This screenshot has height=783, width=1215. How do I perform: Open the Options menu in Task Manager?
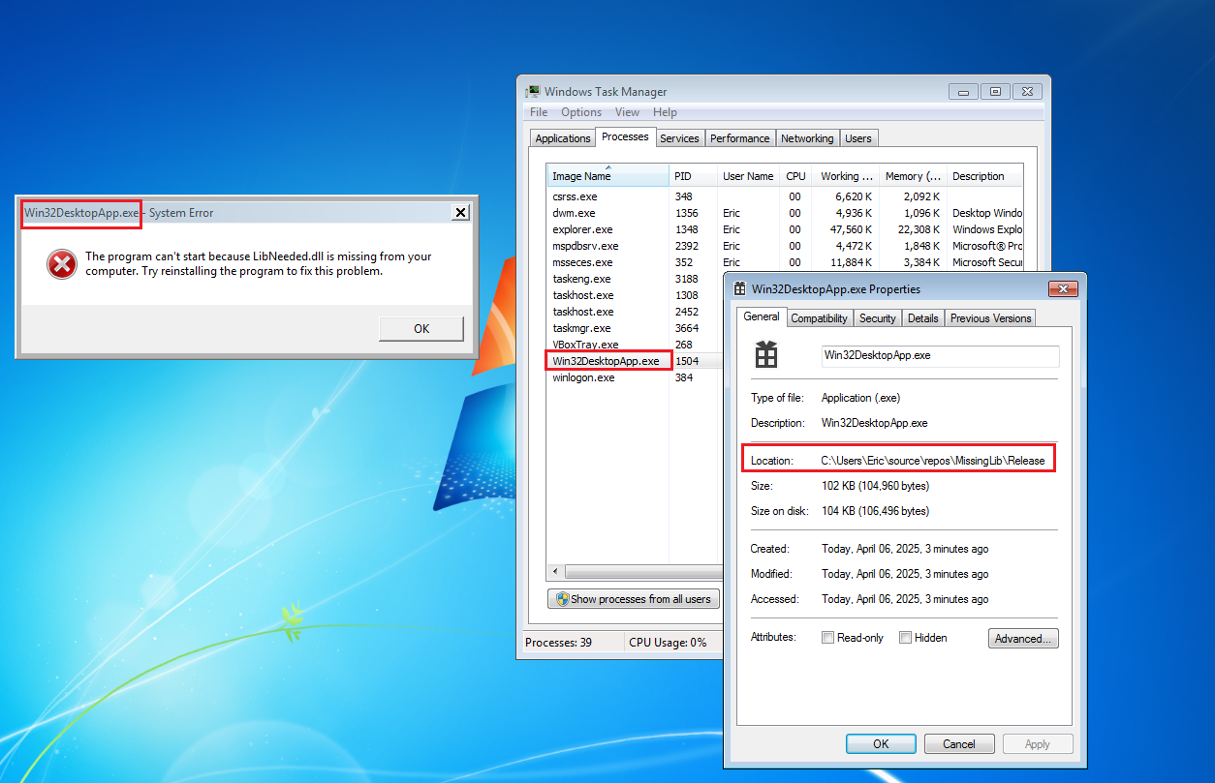(581, 112)
